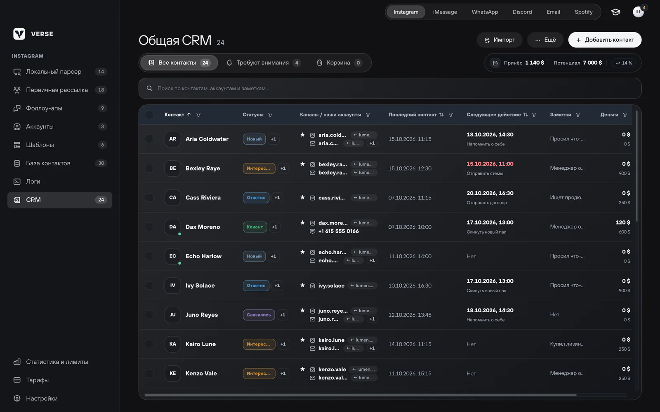
Task: Toggle the select-all checkbox in table header
Action: (149, 115)
